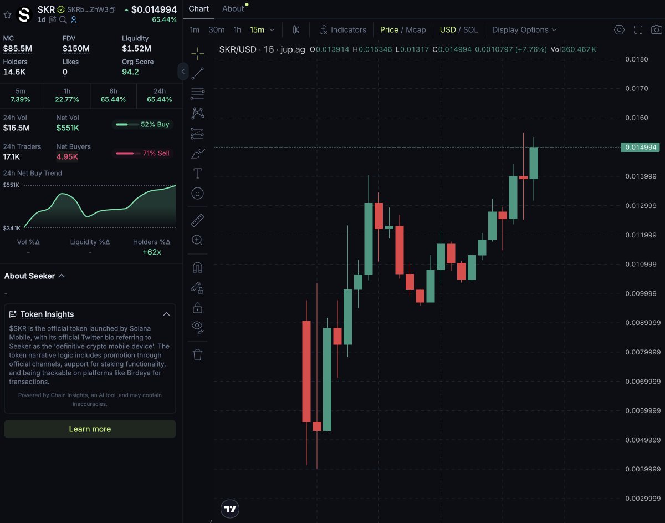The image size is (665, 523).
Task: Toggle magnet mode for drawings
Action: click(198, 267)
